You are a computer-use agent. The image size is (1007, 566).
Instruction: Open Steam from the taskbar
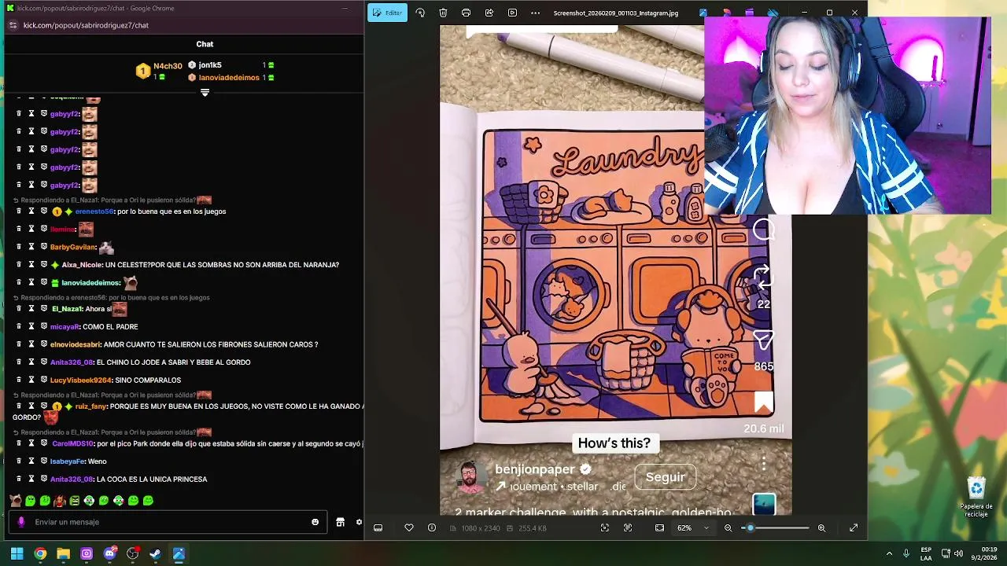(x=156, y=553)
